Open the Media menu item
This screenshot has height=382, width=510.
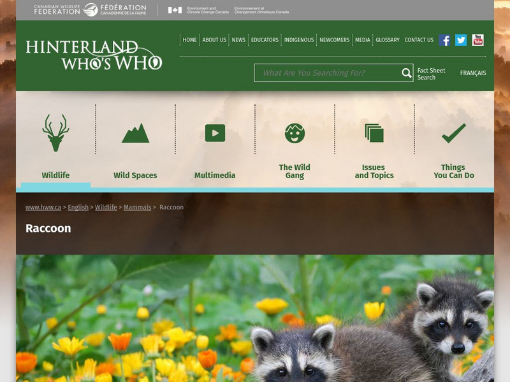click(x=363, y=40)
